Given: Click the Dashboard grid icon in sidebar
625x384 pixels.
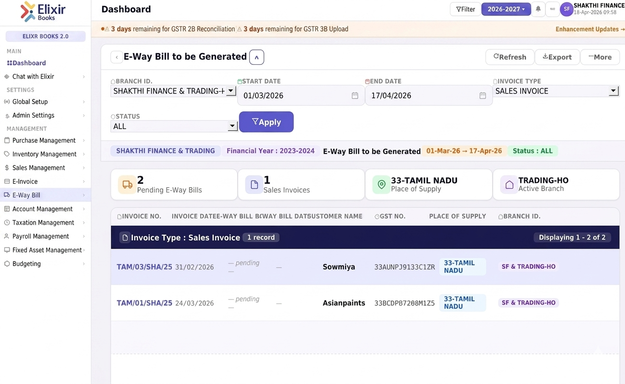Looking at the screenshot, I should 10,63.
